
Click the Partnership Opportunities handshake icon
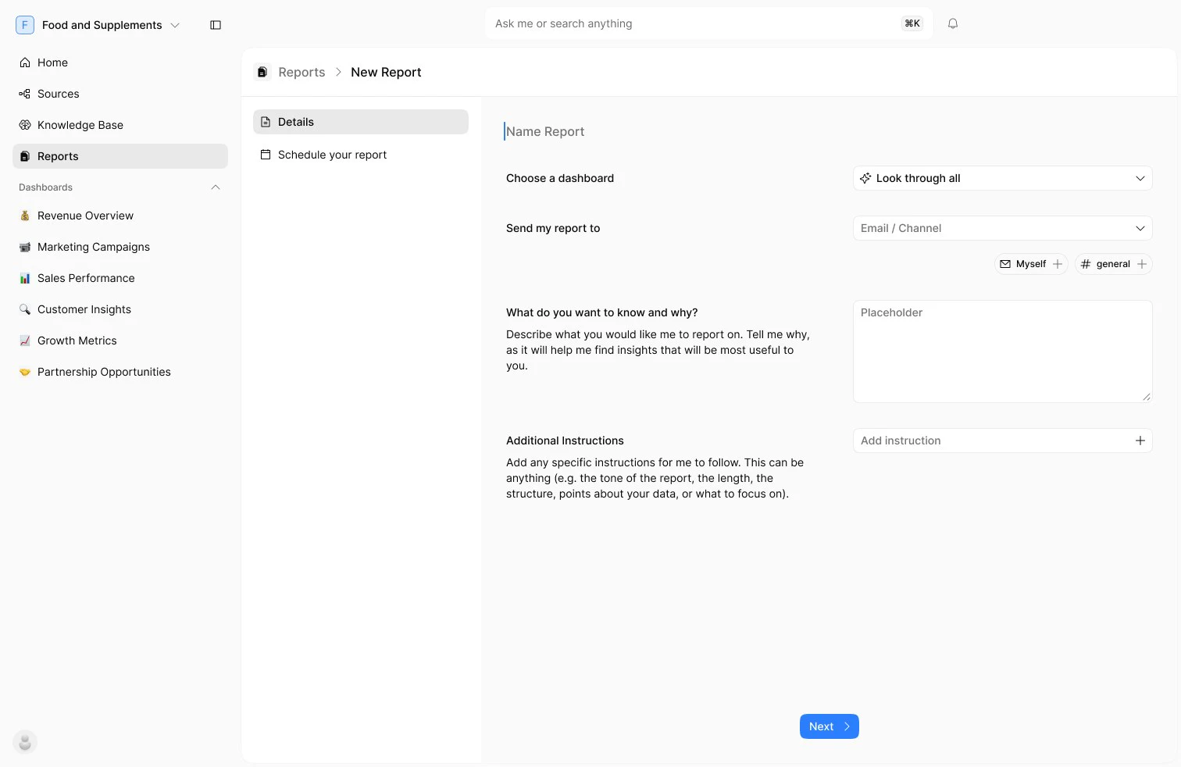25,372
